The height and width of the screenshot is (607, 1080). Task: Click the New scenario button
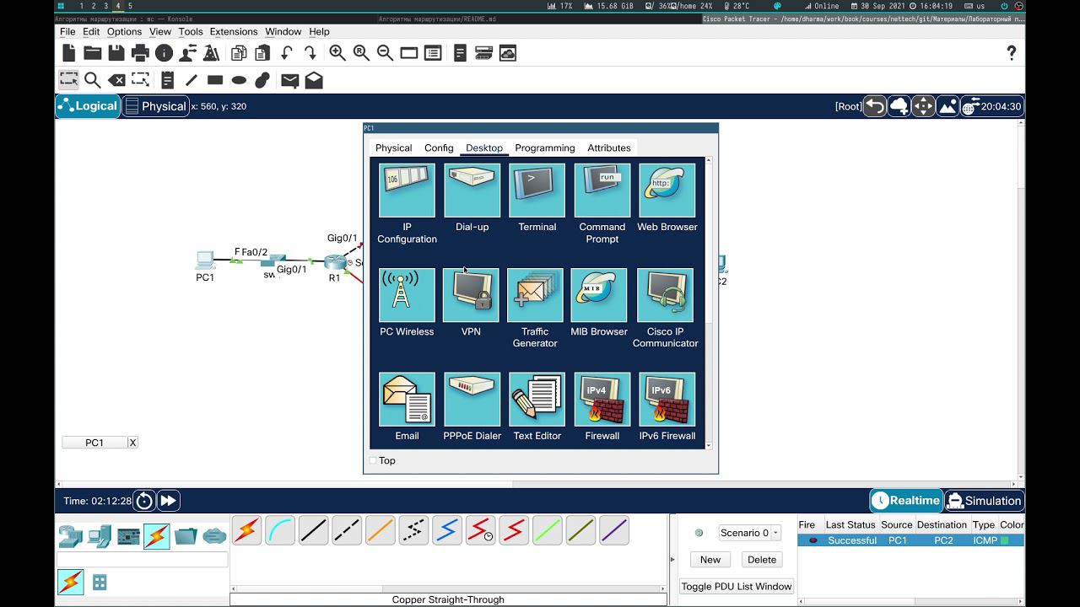(x=710, y=560)
